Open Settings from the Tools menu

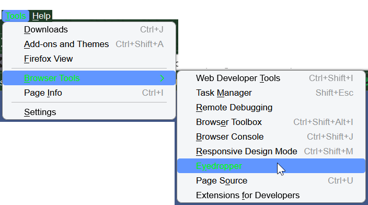[89, 112]
